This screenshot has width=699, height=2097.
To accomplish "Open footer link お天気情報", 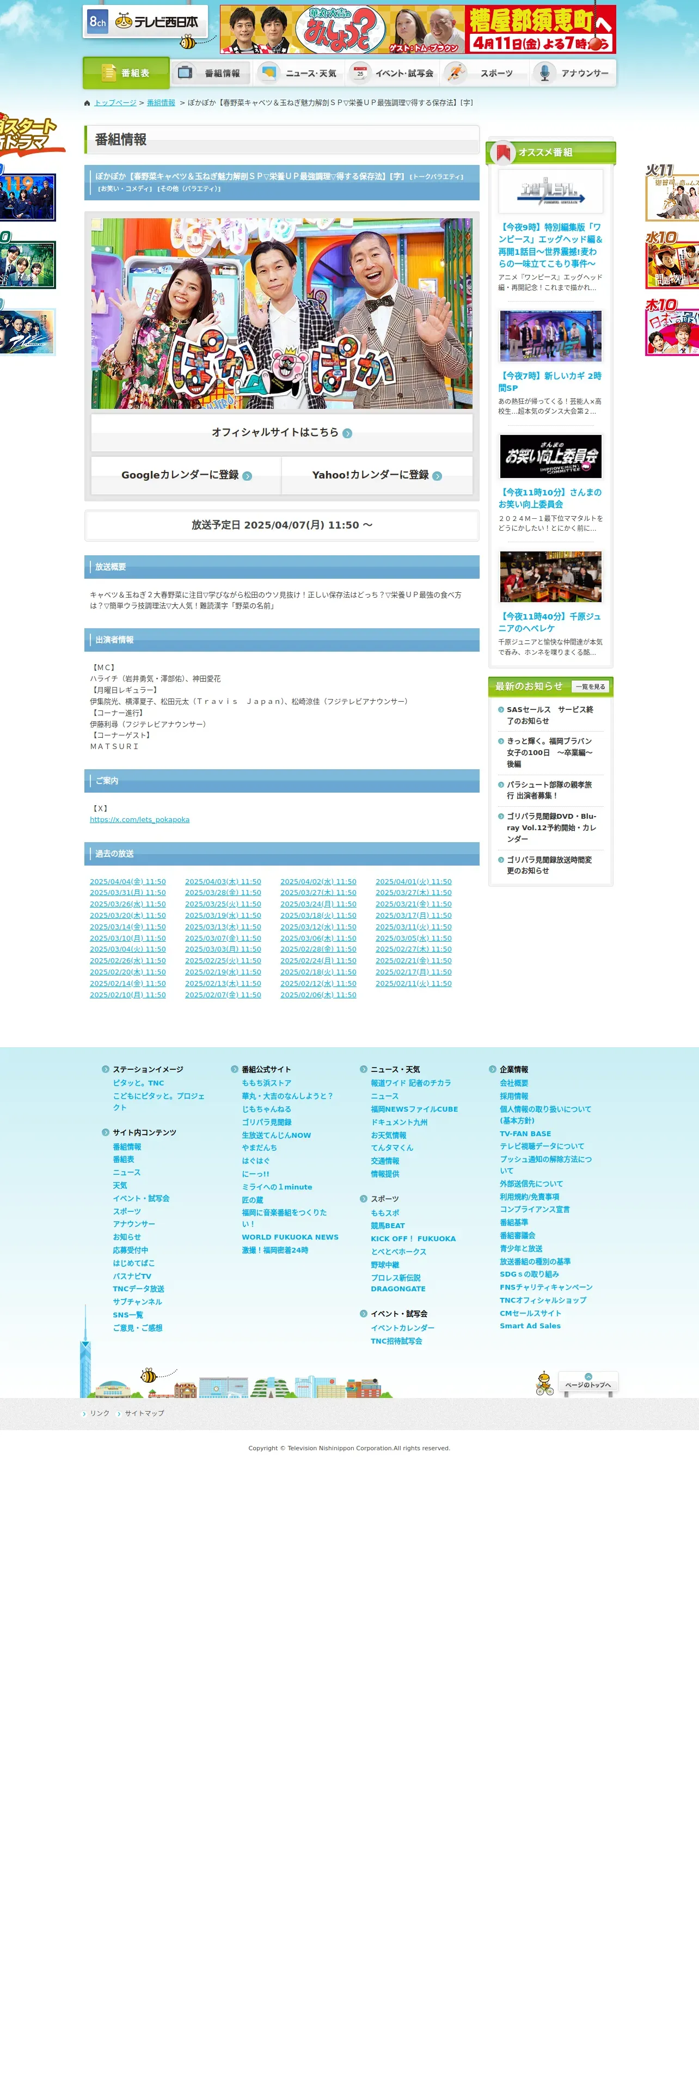I will [388, 1136].
